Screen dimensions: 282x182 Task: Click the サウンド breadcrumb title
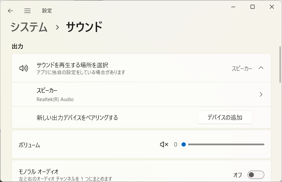(x=84, y=27)
